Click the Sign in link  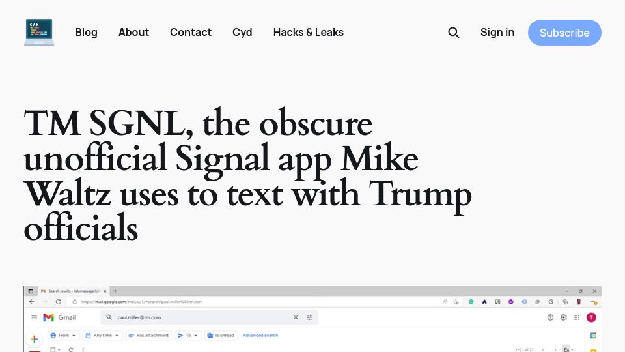click(497, 33)
